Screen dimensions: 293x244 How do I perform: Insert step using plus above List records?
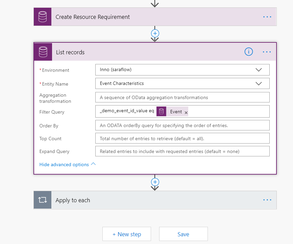pyautogui.click(x=155, y=33)
